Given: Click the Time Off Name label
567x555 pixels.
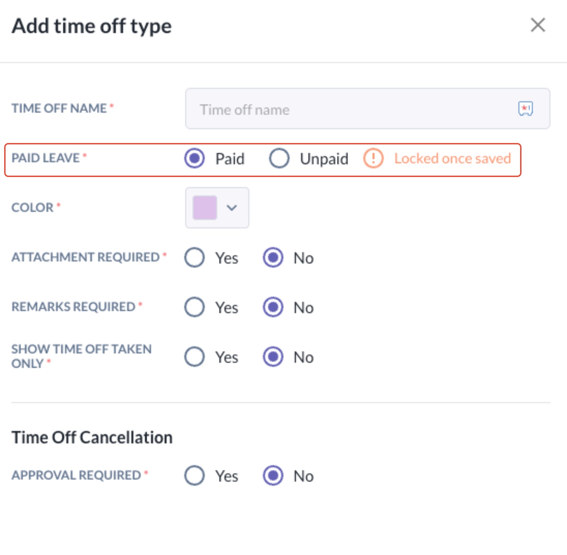Looking at the screenshot, I should (59, 108).
